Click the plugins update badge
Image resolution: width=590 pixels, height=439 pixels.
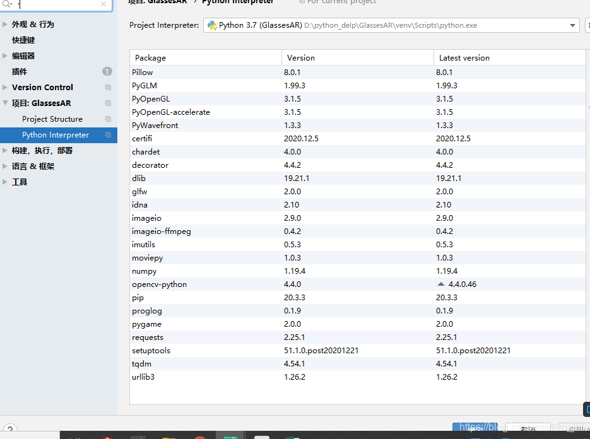tap(107, 71)
